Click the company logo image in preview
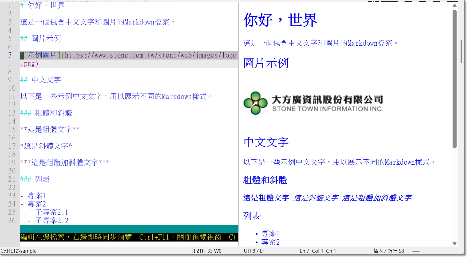The width and height of the screenshot is (467, 257). pos(314,103)
